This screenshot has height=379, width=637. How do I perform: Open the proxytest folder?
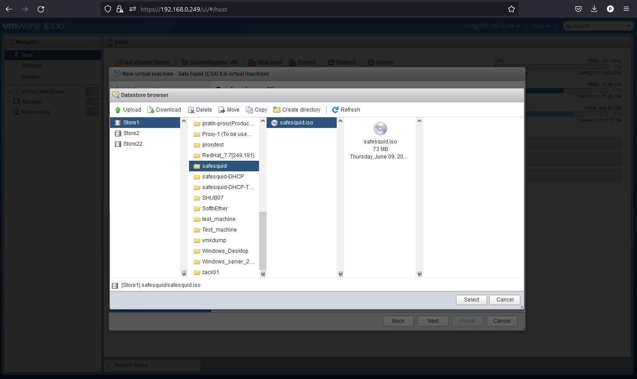click(x=224, y=145)
